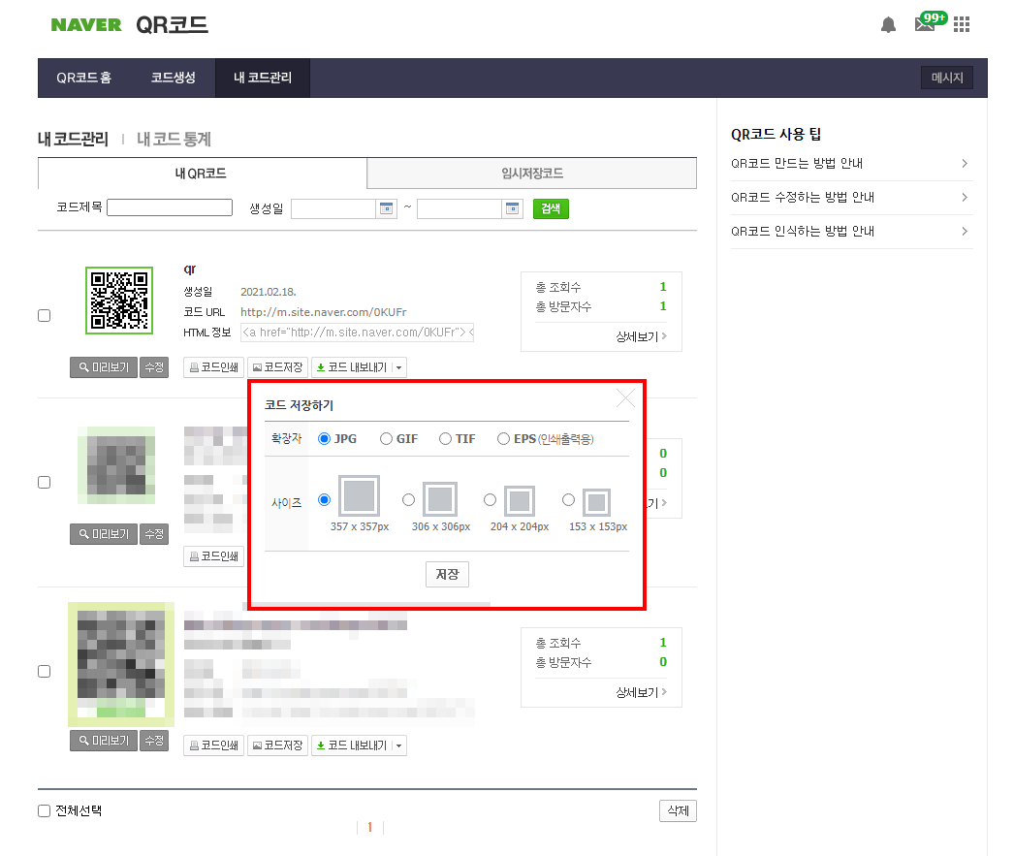Go to page 1 in pagination
The width and height of the screenshot is (1014, 856).
tap(370, 827)
